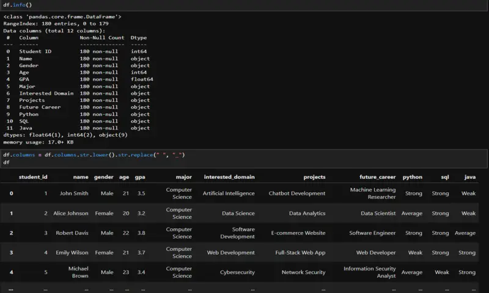Click the Software Engineer career cell
The image size is (489, 293).
pos(372,233)
